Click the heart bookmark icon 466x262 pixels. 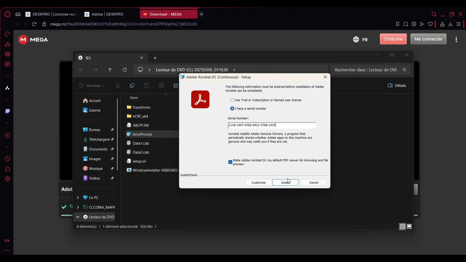(x=430, y=24)
